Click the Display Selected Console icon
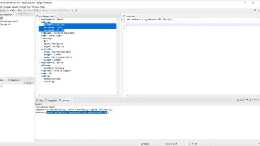 pos(250,100)
